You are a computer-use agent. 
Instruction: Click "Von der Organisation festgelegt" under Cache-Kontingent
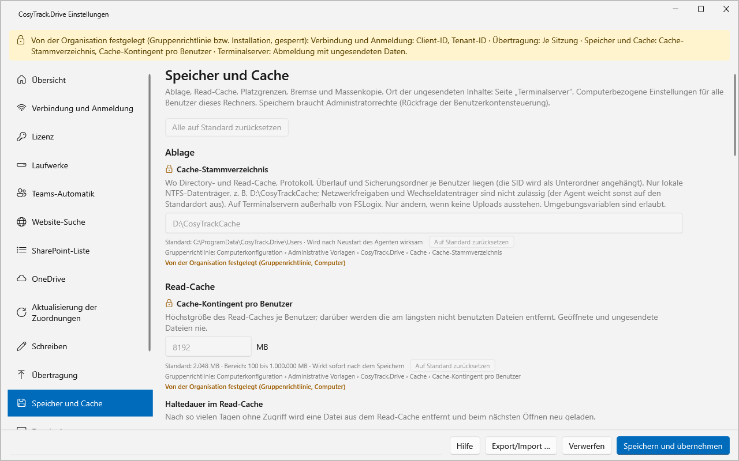click(255, 387)
